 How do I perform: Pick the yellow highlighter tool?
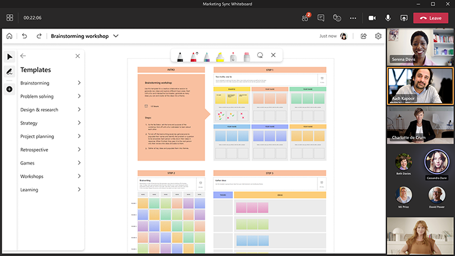220,56
